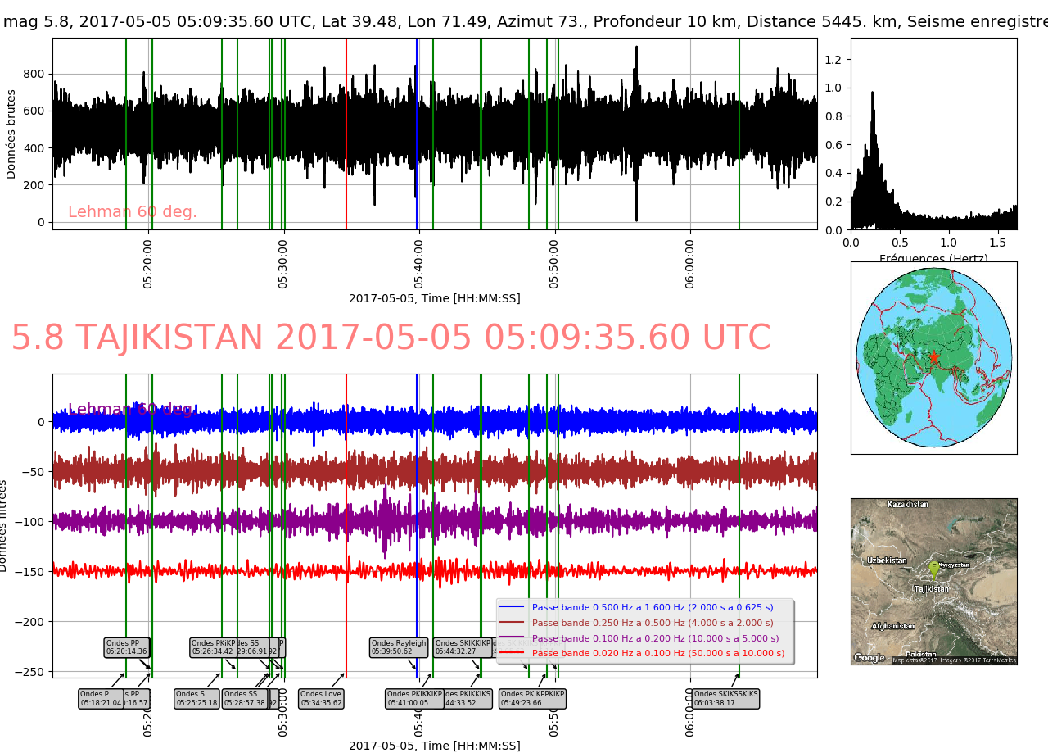Click the Ondes Rayleigh 05:39:50.62 label
Image resolution: width=1048 pixels, height=753 pixels.
pos(399,647)
